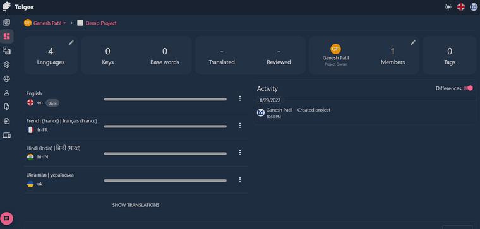
Task: Open the translations icon in sidebar
Action: (6, 50)
